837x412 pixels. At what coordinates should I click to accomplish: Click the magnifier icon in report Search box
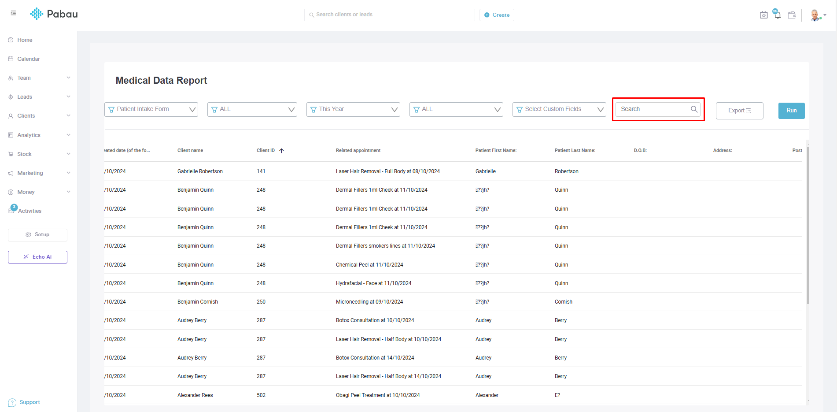[x=694, y=109]
